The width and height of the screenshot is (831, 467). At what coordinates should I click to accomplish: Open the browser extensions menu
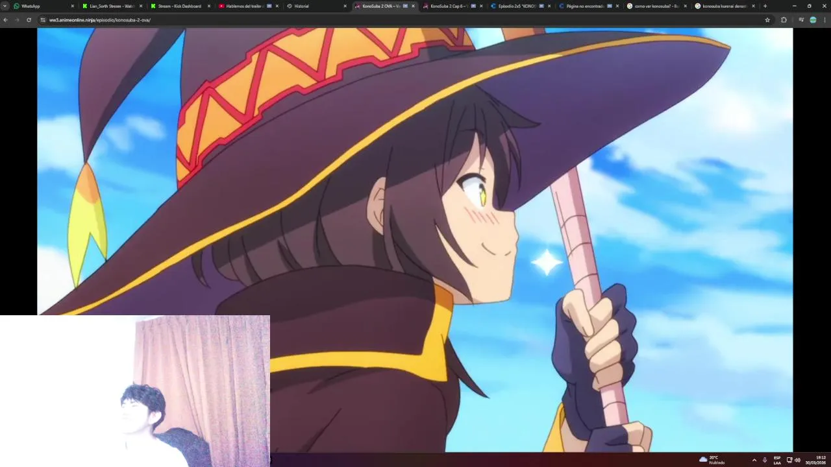(784, 20)
